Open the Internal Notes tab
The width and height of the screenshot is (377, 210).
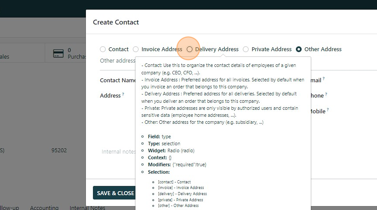point(87,208)
